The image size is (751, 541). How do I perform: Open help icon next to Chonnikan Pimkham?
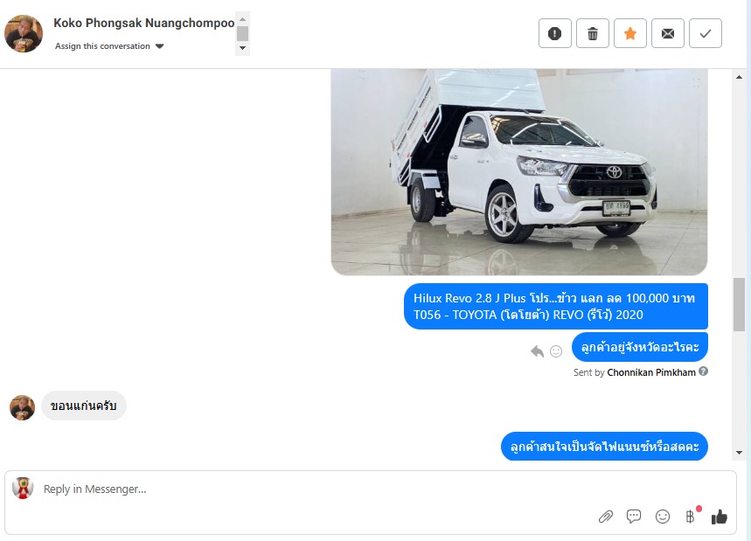(x=703, y=371)
